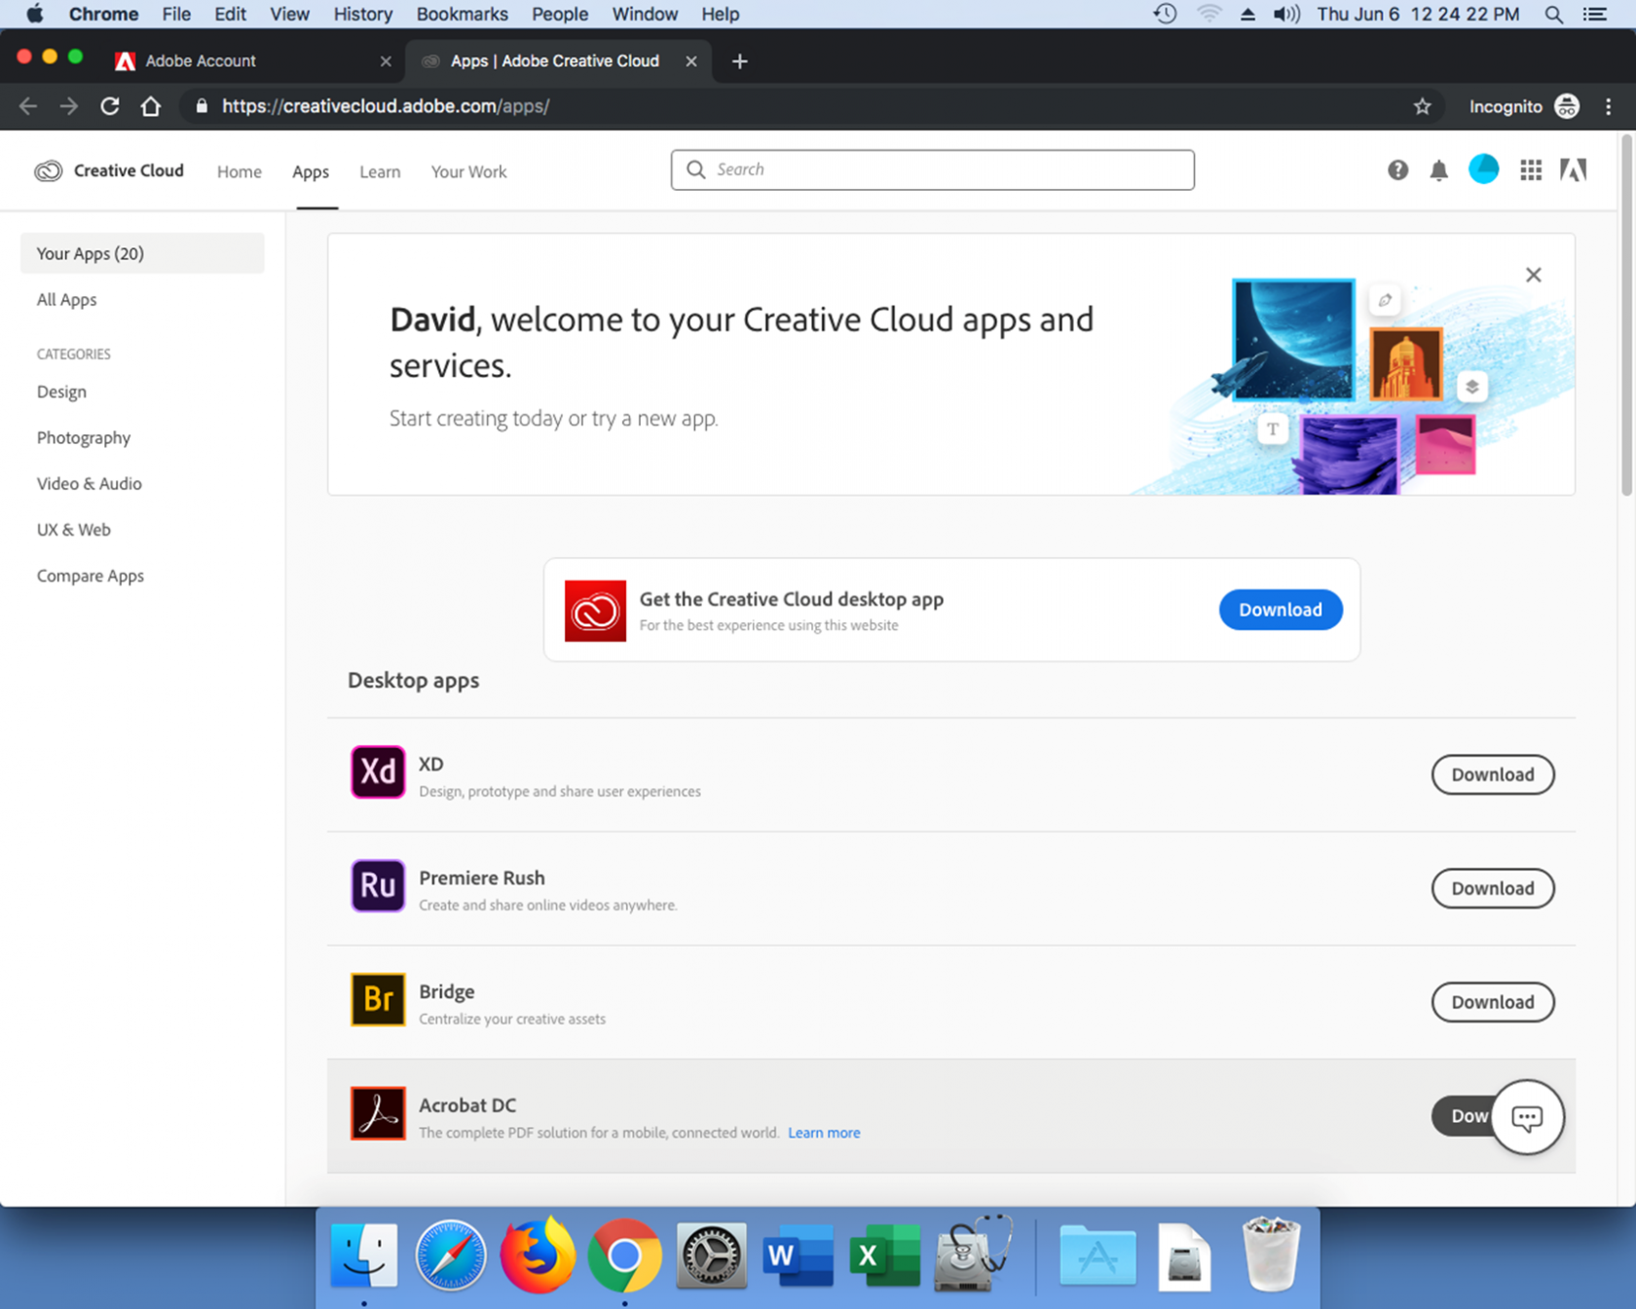Viewport: 1636px width, 1309px height.
Task: Open the notifications bell icon
Action: tap(1438, 171)
